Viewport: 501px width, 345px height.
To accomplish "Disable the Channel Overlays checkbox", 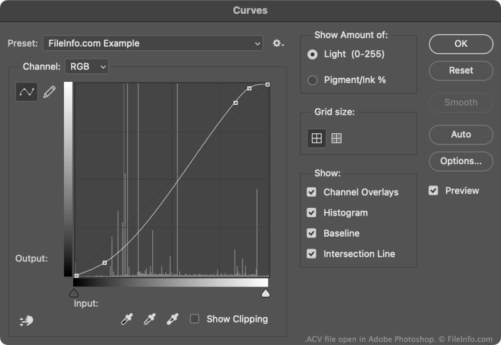I will [x=311, y=193].
